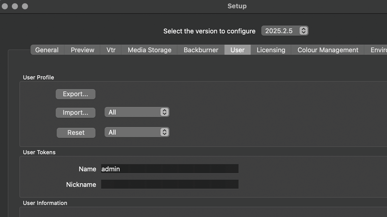Select the User tab
387x217 pixels.
[x=237, y=50]
